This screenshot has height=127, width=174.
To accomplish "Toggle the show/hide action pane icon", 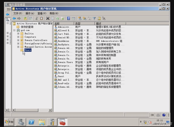I will tap(73, 18).
